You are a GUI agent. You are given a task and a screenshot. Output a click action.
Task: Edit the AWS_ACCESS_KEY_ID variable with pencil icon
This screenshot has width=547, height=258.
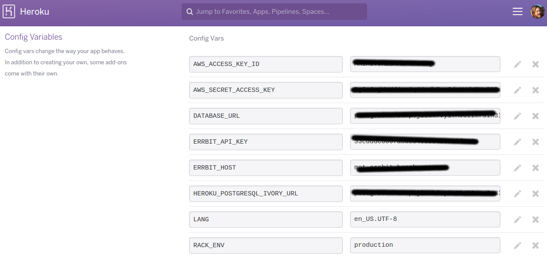(x=517, y=64)
